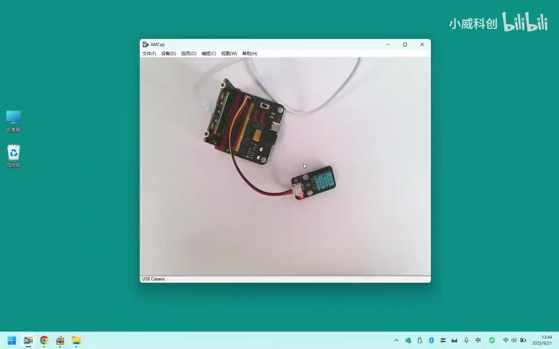
Task: Open the 设备(D) menu in AMCap
Action: click(168, 53)
